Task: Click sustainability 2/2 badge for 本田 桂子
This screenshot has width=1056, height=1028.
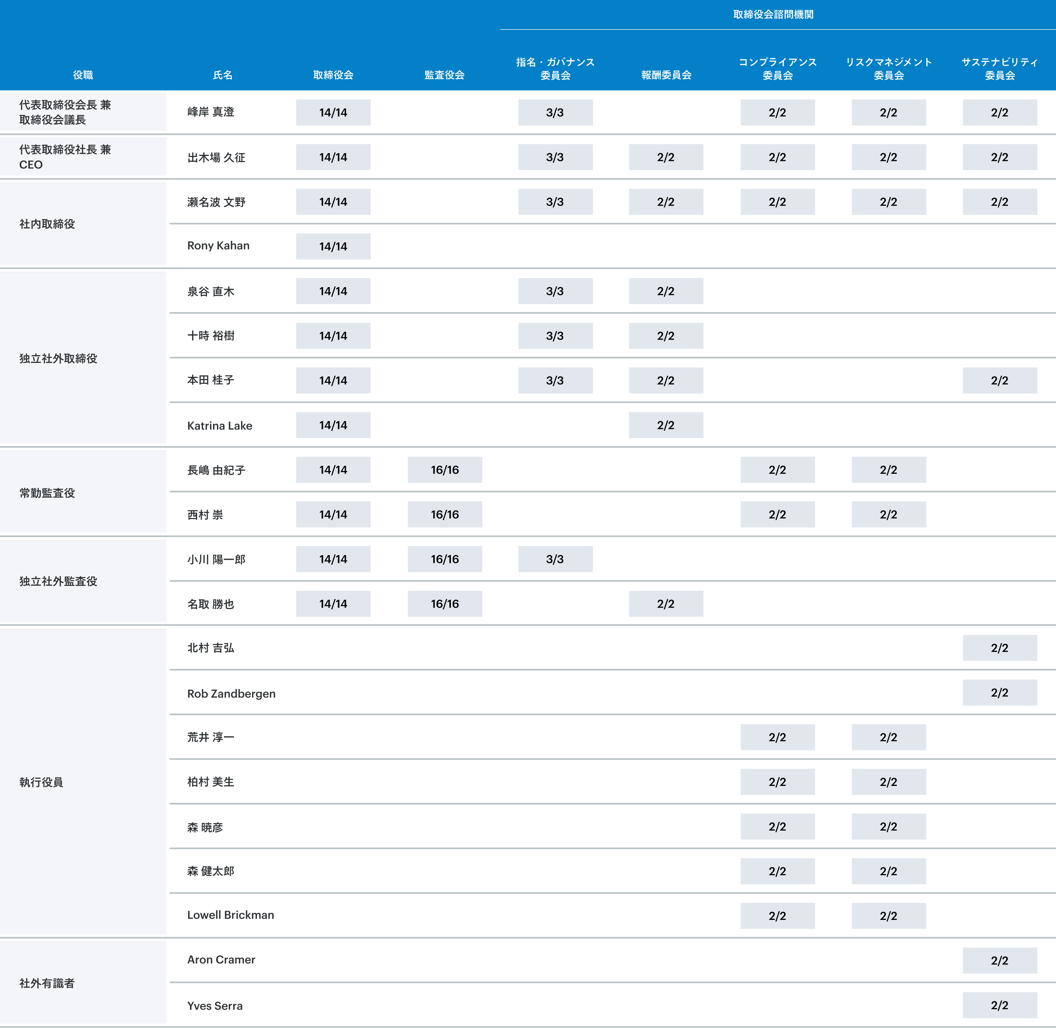Action: click(999, 381)
